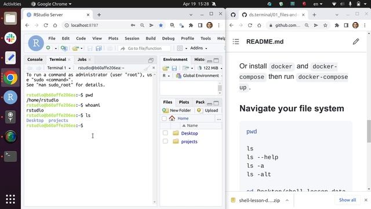The height and width of the screenshot is (209, 371).
Task: Open the Code menu in RStudio
Action: (81, 38)
